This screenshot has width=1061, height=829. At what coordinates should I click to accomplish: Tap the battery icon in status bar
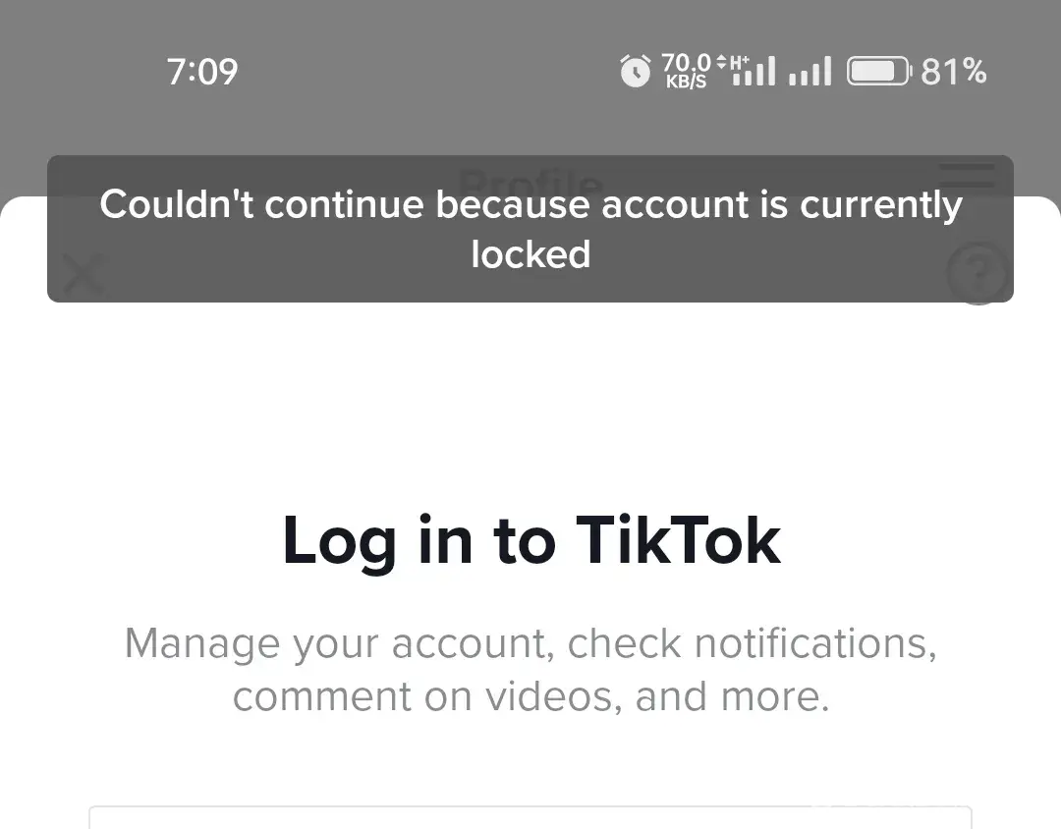[879, 72]
